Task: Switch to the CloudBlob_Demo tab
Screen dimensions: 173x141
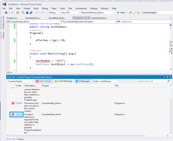Action: pyautogui.click(x=57, y=18)
